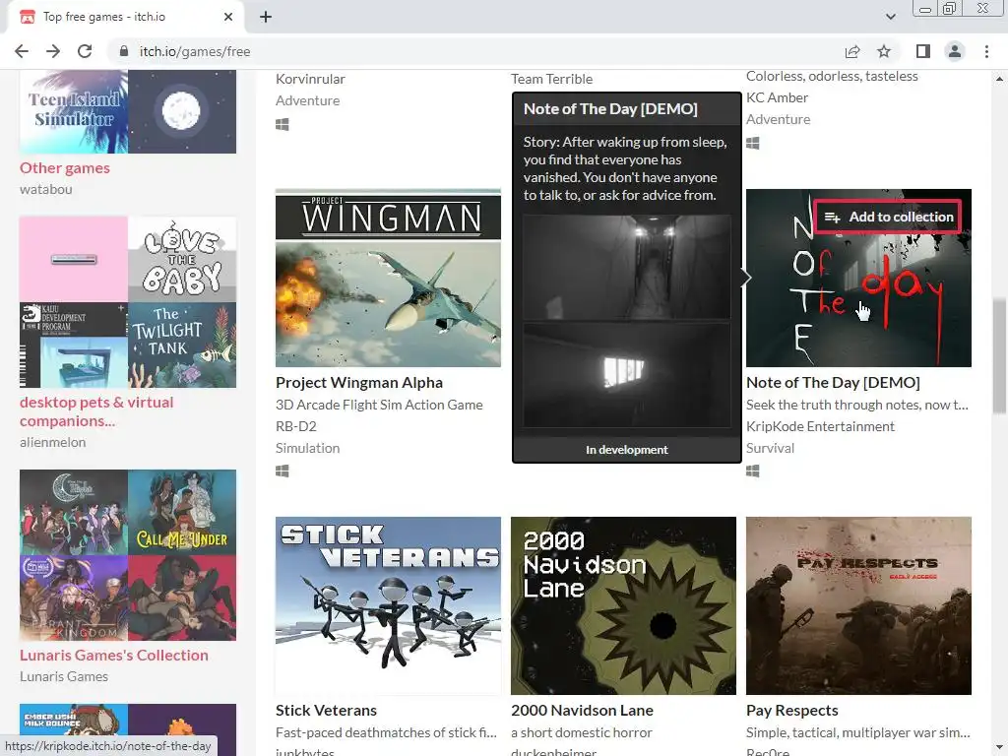
Task: Windows icon under Note of The Day
Action: tap(753, 472)
